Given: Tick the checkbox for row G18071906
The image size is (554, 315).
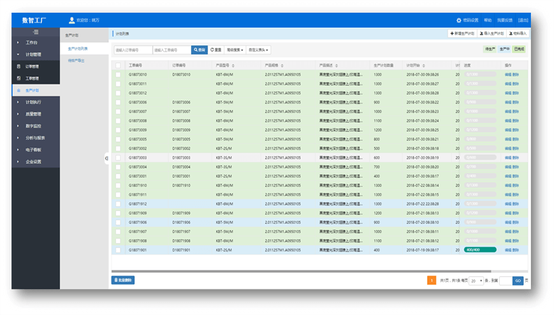Looking at the screenshot, I should click(118, 223).
